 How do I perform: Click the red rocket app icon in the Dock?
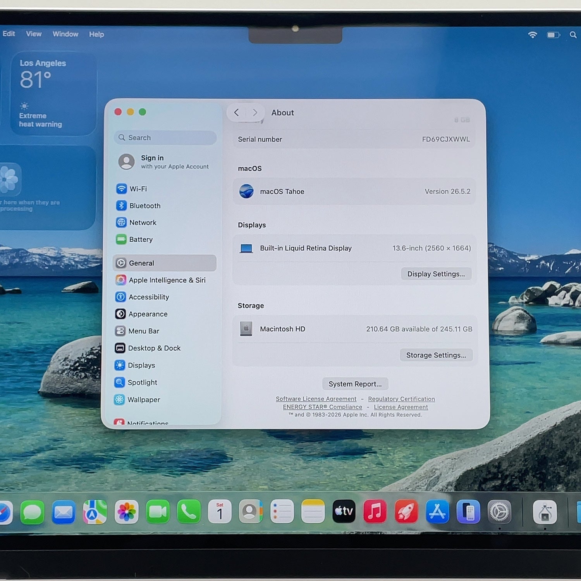(x=406, y=511)
